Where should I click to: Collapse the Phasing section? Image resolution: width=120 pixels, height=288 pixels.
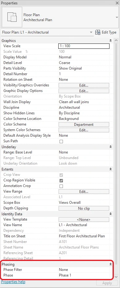pos(110,264)
